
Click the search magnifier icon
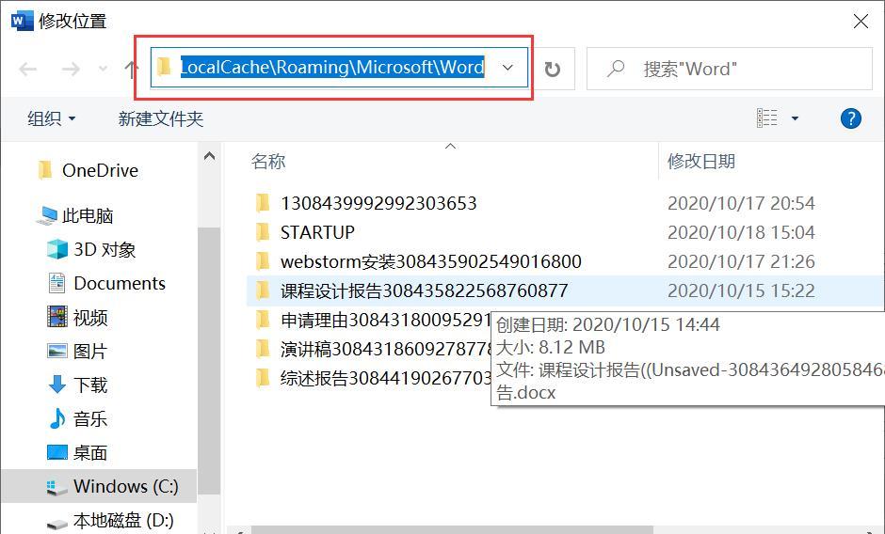616,69
